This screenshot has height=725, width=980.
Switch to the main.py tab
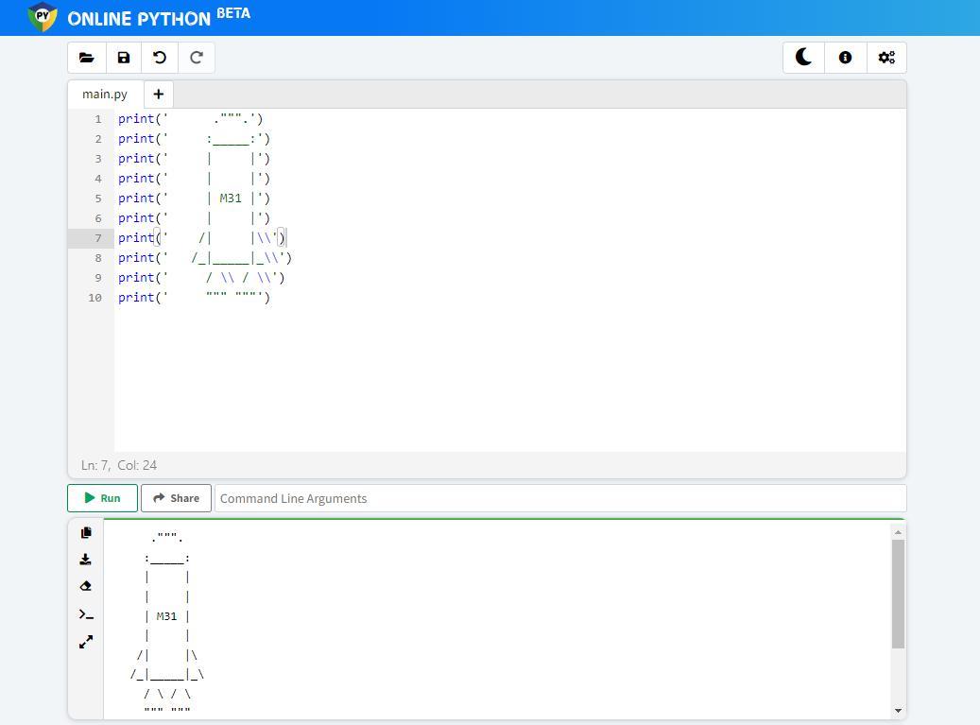coord(105,95)
